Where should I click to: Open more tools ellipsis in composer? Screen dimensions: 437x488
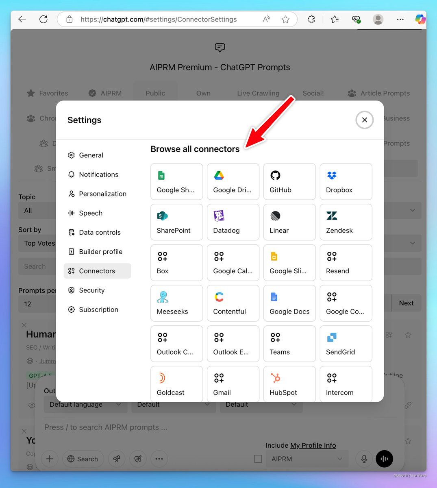pyautogui.click(x=159, y=459)
